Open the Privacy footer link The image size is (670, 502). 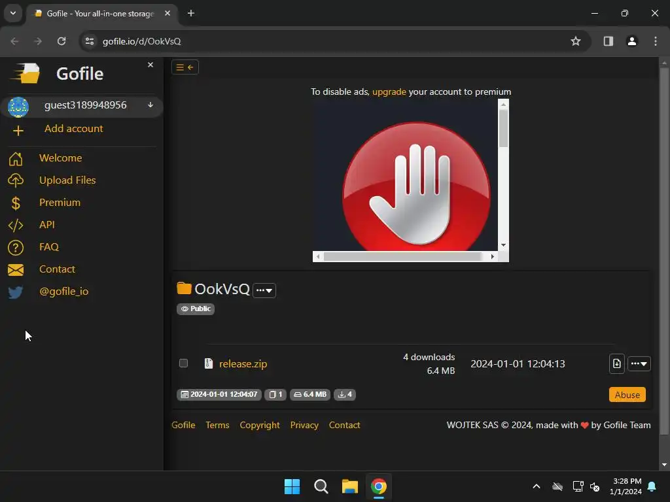(x=304, y=425)
